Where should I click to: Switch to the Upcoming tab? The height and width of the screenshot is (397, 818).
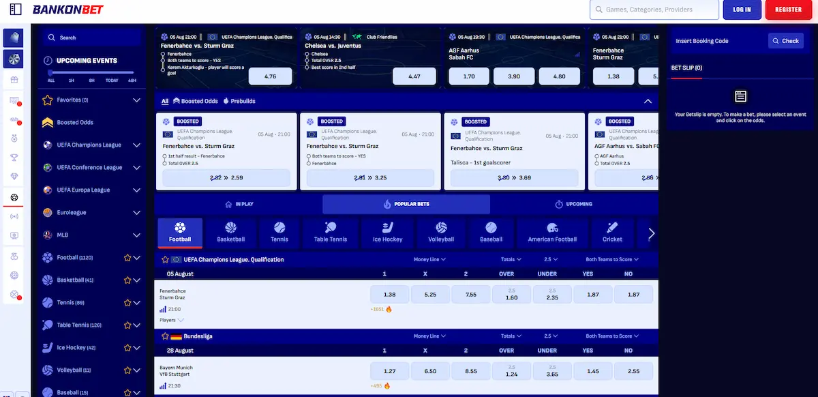574,204
